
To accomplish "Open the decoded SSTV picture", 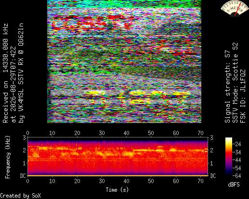I will pyautogui.click(x=124, y=62).
